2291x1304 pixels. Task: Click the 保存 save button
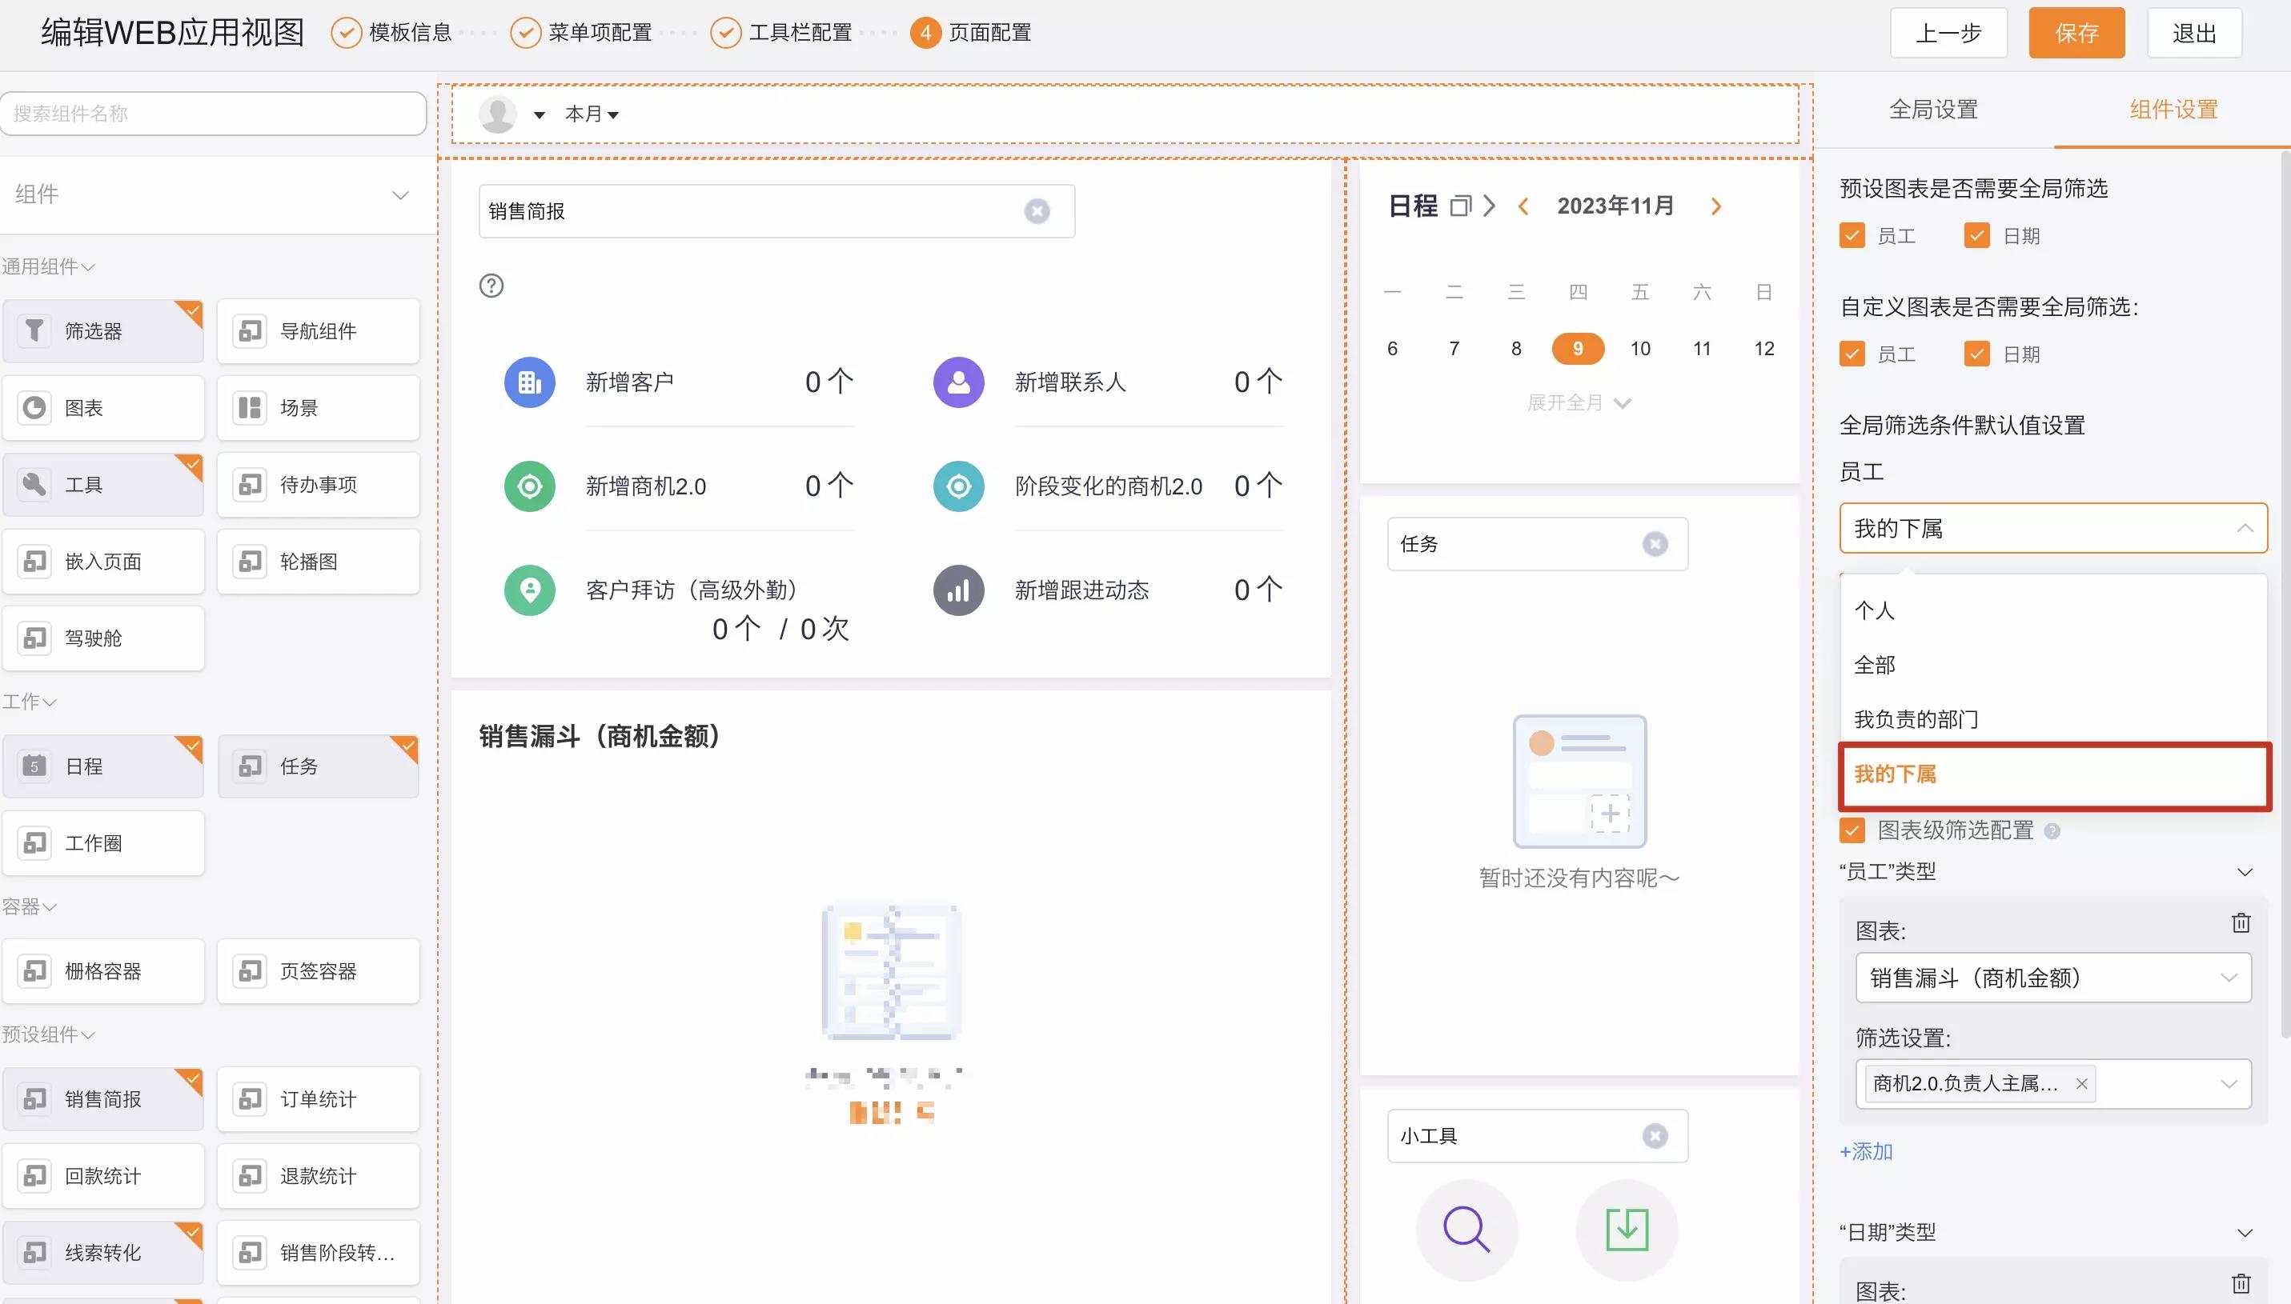click(2076, 32)
